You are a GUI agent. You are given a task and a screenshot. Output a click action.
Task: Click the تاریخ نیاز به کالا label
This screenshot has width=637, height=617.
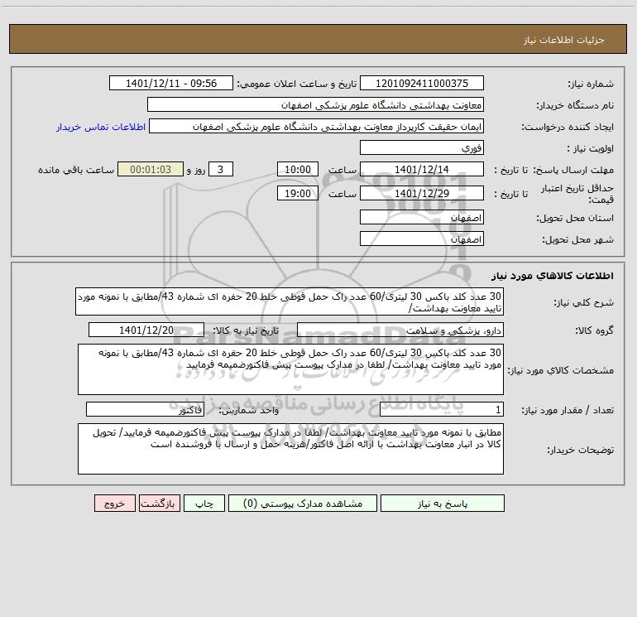click(x=246, y=330)
